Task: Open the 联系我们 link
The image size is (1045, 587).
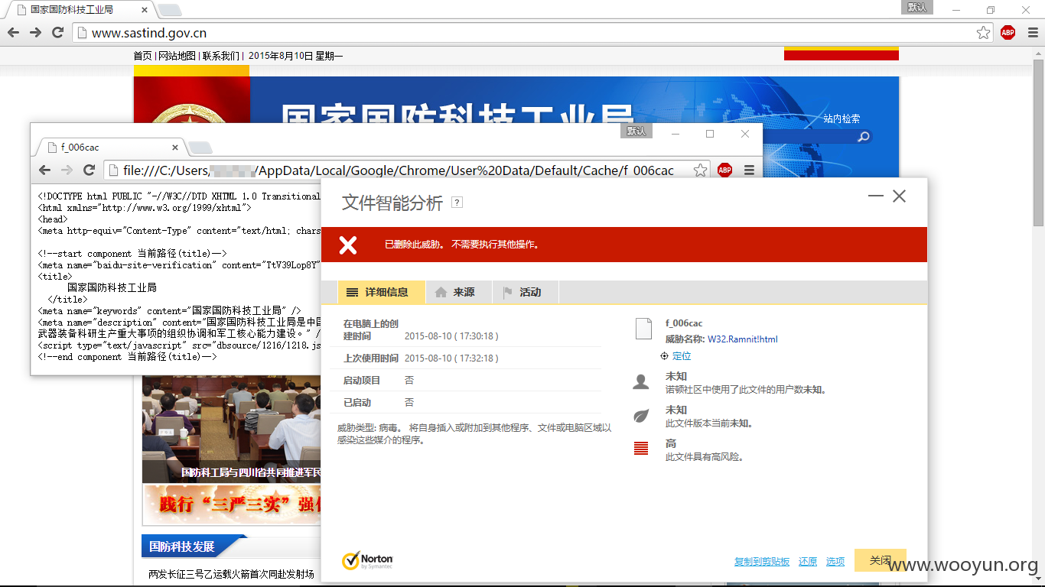Action: coord(220,56)
